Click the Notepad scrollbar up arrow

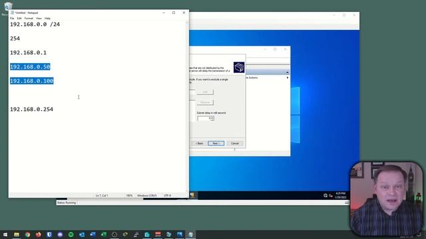pyautogui.click(x=187, y=23)
